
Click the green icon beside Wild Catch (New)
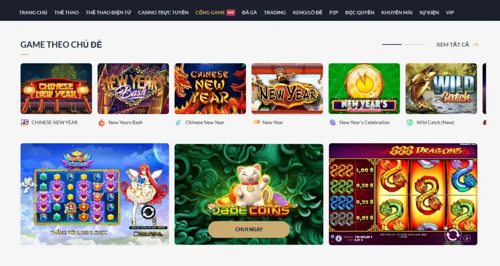[410, 122]
